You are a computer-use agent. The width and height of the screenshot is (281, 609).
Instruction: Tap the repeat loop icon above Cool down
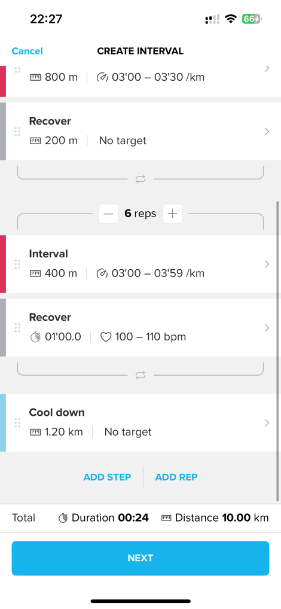point(140,375)
